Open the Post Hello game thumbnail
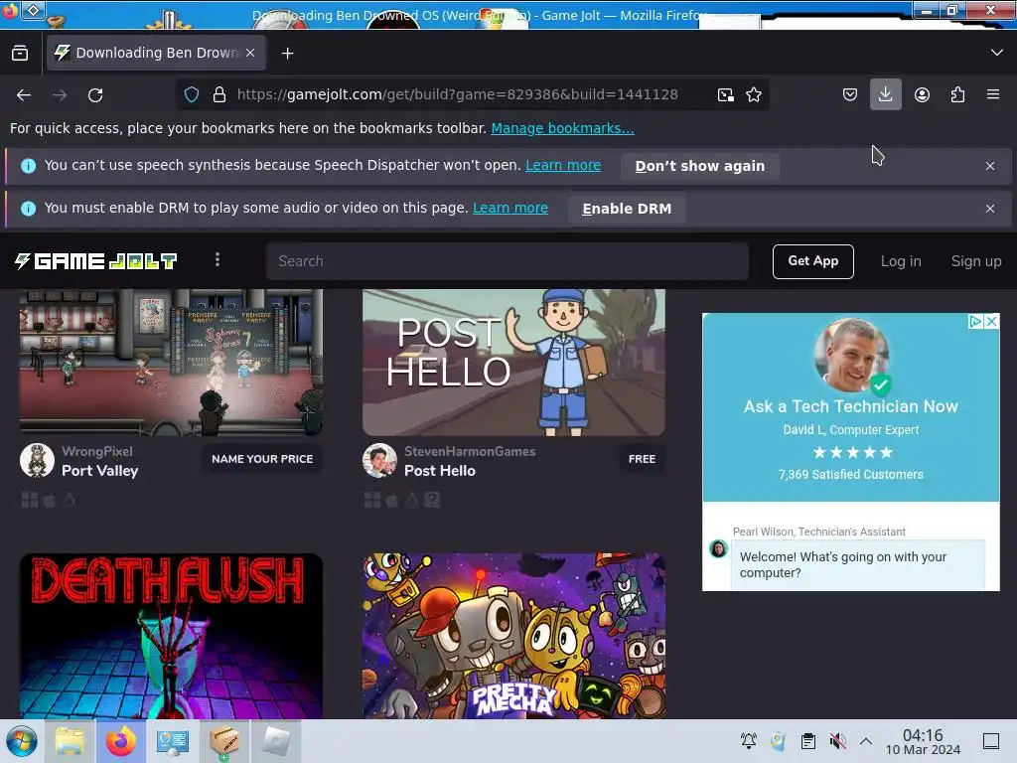 click(513, 362)
